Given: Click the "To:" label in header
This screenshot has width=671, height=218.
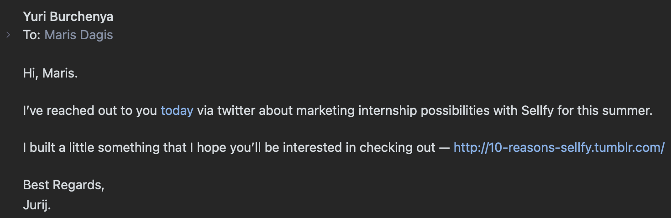Looking at the screenshot, I should tap(32, 35).
